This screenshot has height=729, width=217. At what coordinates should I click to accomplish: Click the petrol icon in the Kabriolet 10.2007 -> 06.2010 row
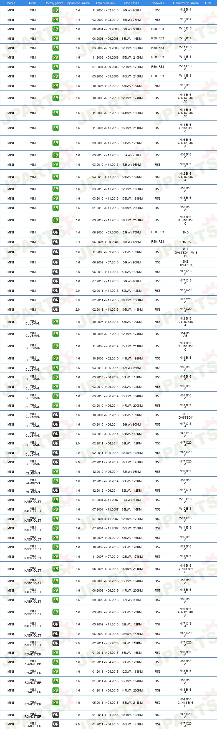56,538
